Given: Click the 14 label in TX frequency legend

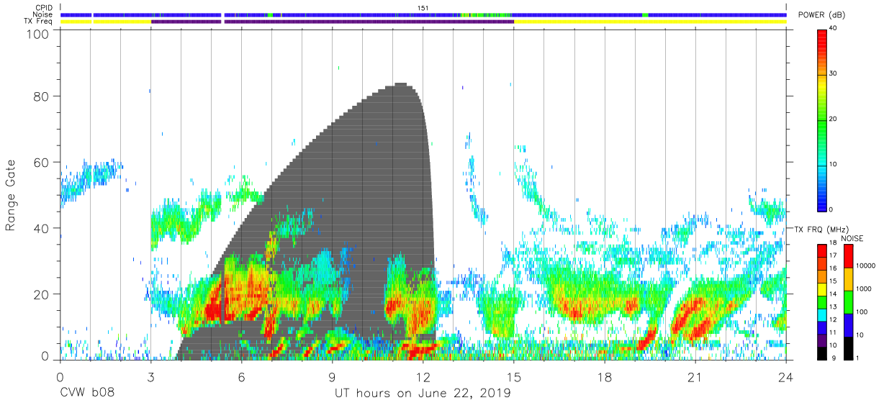Looking at the screenshot, I should point(833,294).
